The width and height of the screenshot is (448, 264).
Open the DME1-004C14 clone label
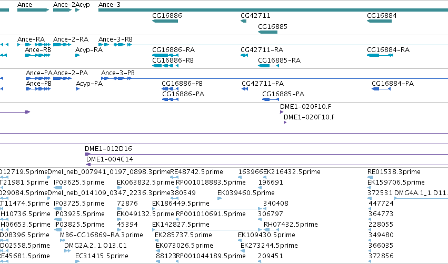click(109, 159)
